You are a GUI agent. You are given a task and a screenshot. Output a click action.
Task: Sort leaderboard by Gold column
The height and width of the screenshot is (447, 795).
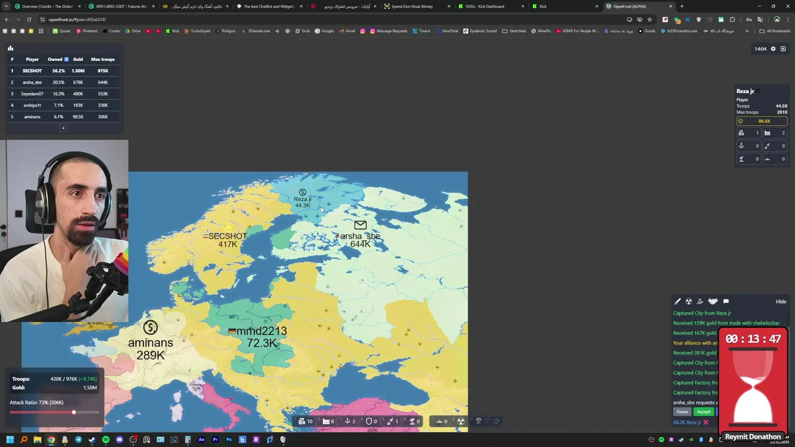78,59
